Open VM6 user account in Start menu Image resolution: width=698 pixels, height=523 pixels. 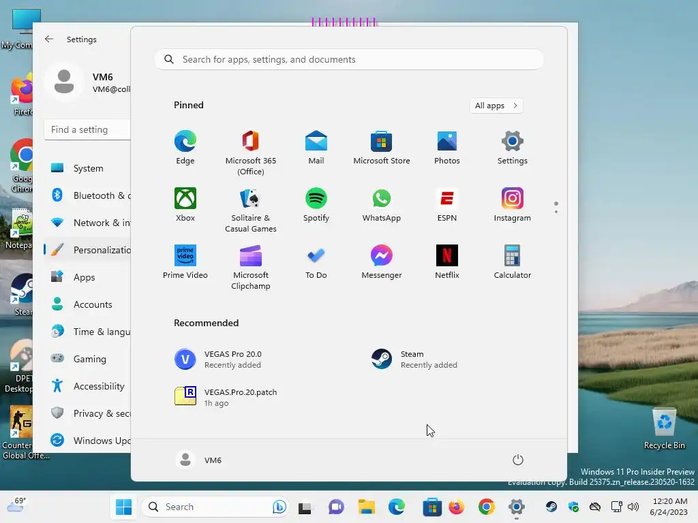[x=199, y=460]
